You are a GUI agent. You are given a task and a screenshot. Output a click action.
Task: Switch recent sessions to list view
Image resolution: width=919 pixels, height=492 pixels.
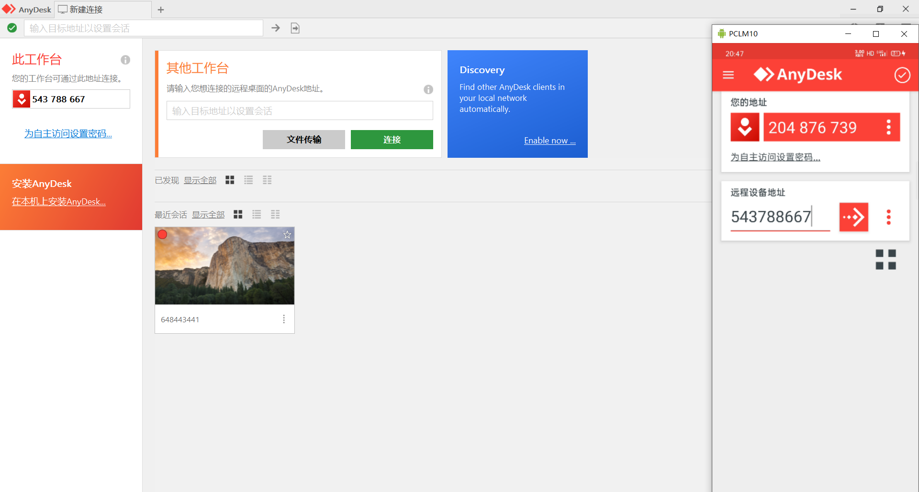point(257,215)
